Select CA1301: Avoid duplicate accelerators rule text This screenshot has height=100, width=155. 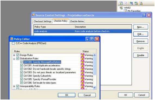(x=42, y=65)
